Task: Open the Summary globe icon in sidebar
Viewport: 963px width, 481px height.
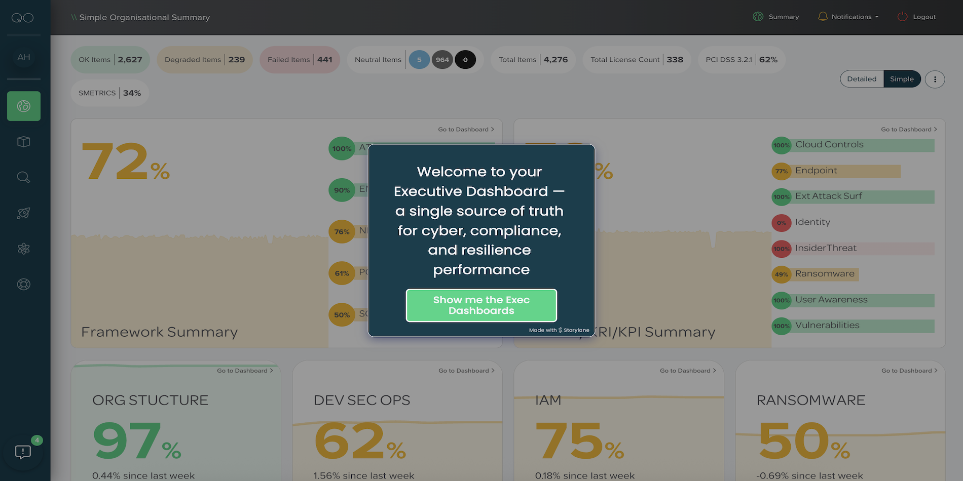Action: [x=23, y=106]
